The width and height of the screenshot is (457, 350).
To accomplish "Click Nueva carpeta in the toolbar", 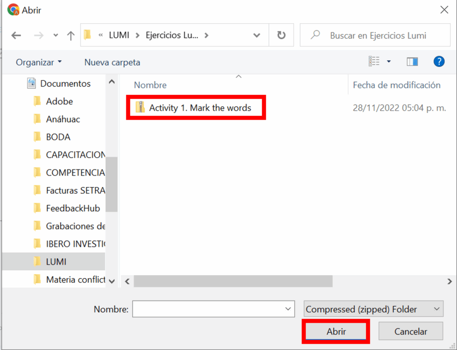I will pos(112,62).
